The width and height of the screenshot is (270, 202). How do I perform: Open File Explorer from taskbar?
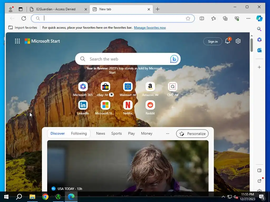point(32,197)
